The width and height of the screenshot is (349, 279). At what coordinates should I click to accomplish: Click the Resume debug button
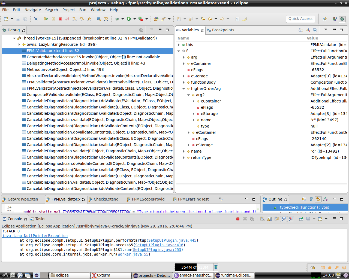coord(46,19)
